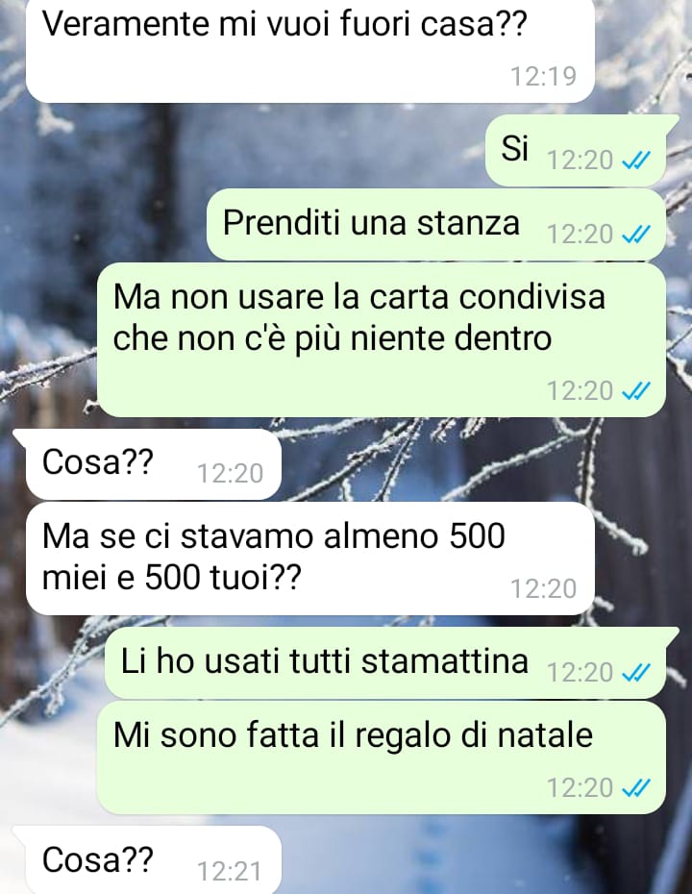Screen dimensions: 692x894
Task: Tap the 12:21 timestamp on the last message
Action: tap(230, 872)
